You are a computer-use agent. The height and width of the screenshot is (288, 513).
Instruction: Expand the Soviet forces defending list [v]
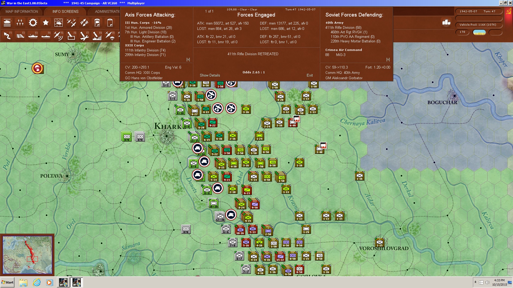point(388,59)
